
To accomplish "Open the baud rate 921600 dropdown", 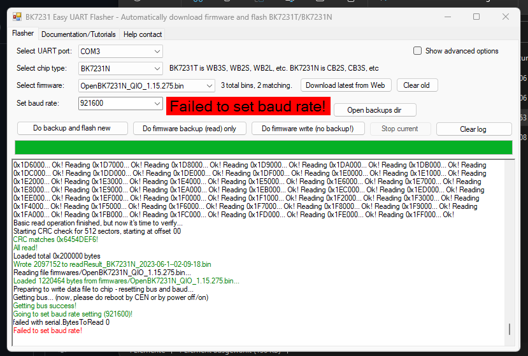I will pyautogui.click(x=120, y=103).
